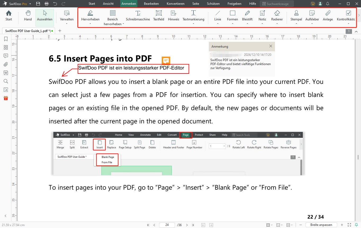Open the bookmarks panel in left sidebar
The height and width of the screenshot is (228, 361).
click(x=6, y=39)
